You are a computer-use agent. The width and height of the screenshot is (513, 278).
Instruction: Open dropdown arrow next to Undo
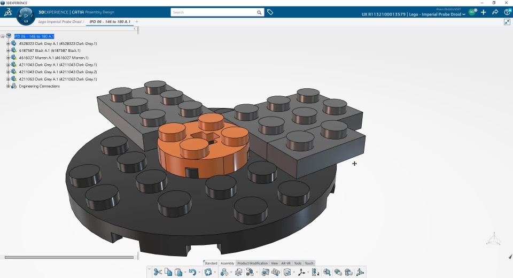click(x=199, y=273)
